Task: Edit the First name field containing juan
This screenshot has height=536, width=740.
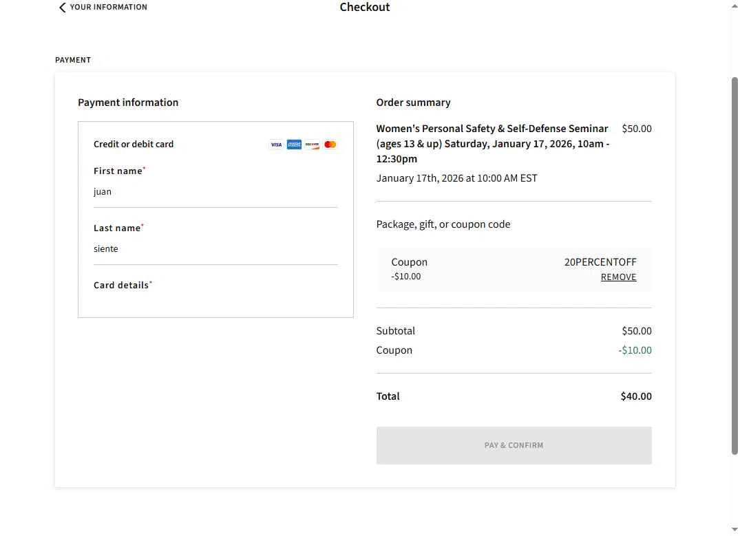Action: tap(215, 191)
